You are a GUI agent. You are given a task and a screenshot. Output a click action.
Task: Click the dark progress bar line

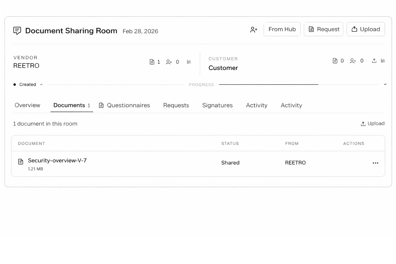click(268, 84)
